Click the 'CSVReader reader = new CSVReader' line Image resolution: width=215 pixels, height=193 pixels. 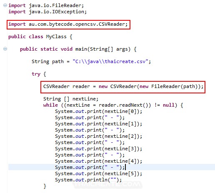click(x=123, y=87)
